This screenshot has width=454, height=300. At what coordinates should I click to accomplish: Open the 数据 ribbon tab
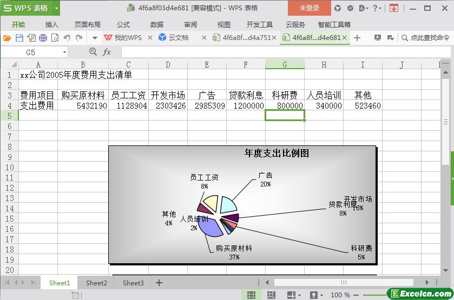pos(157,24)
